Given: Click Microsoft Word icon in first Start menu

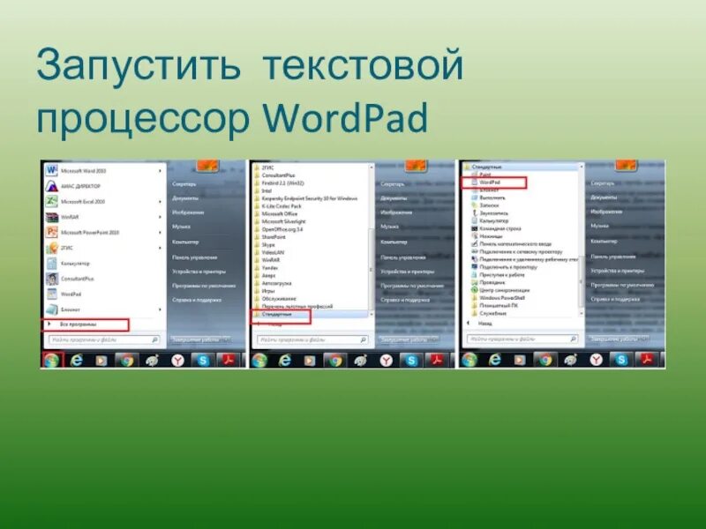Looking at the screenshot, I should [52, 170].
